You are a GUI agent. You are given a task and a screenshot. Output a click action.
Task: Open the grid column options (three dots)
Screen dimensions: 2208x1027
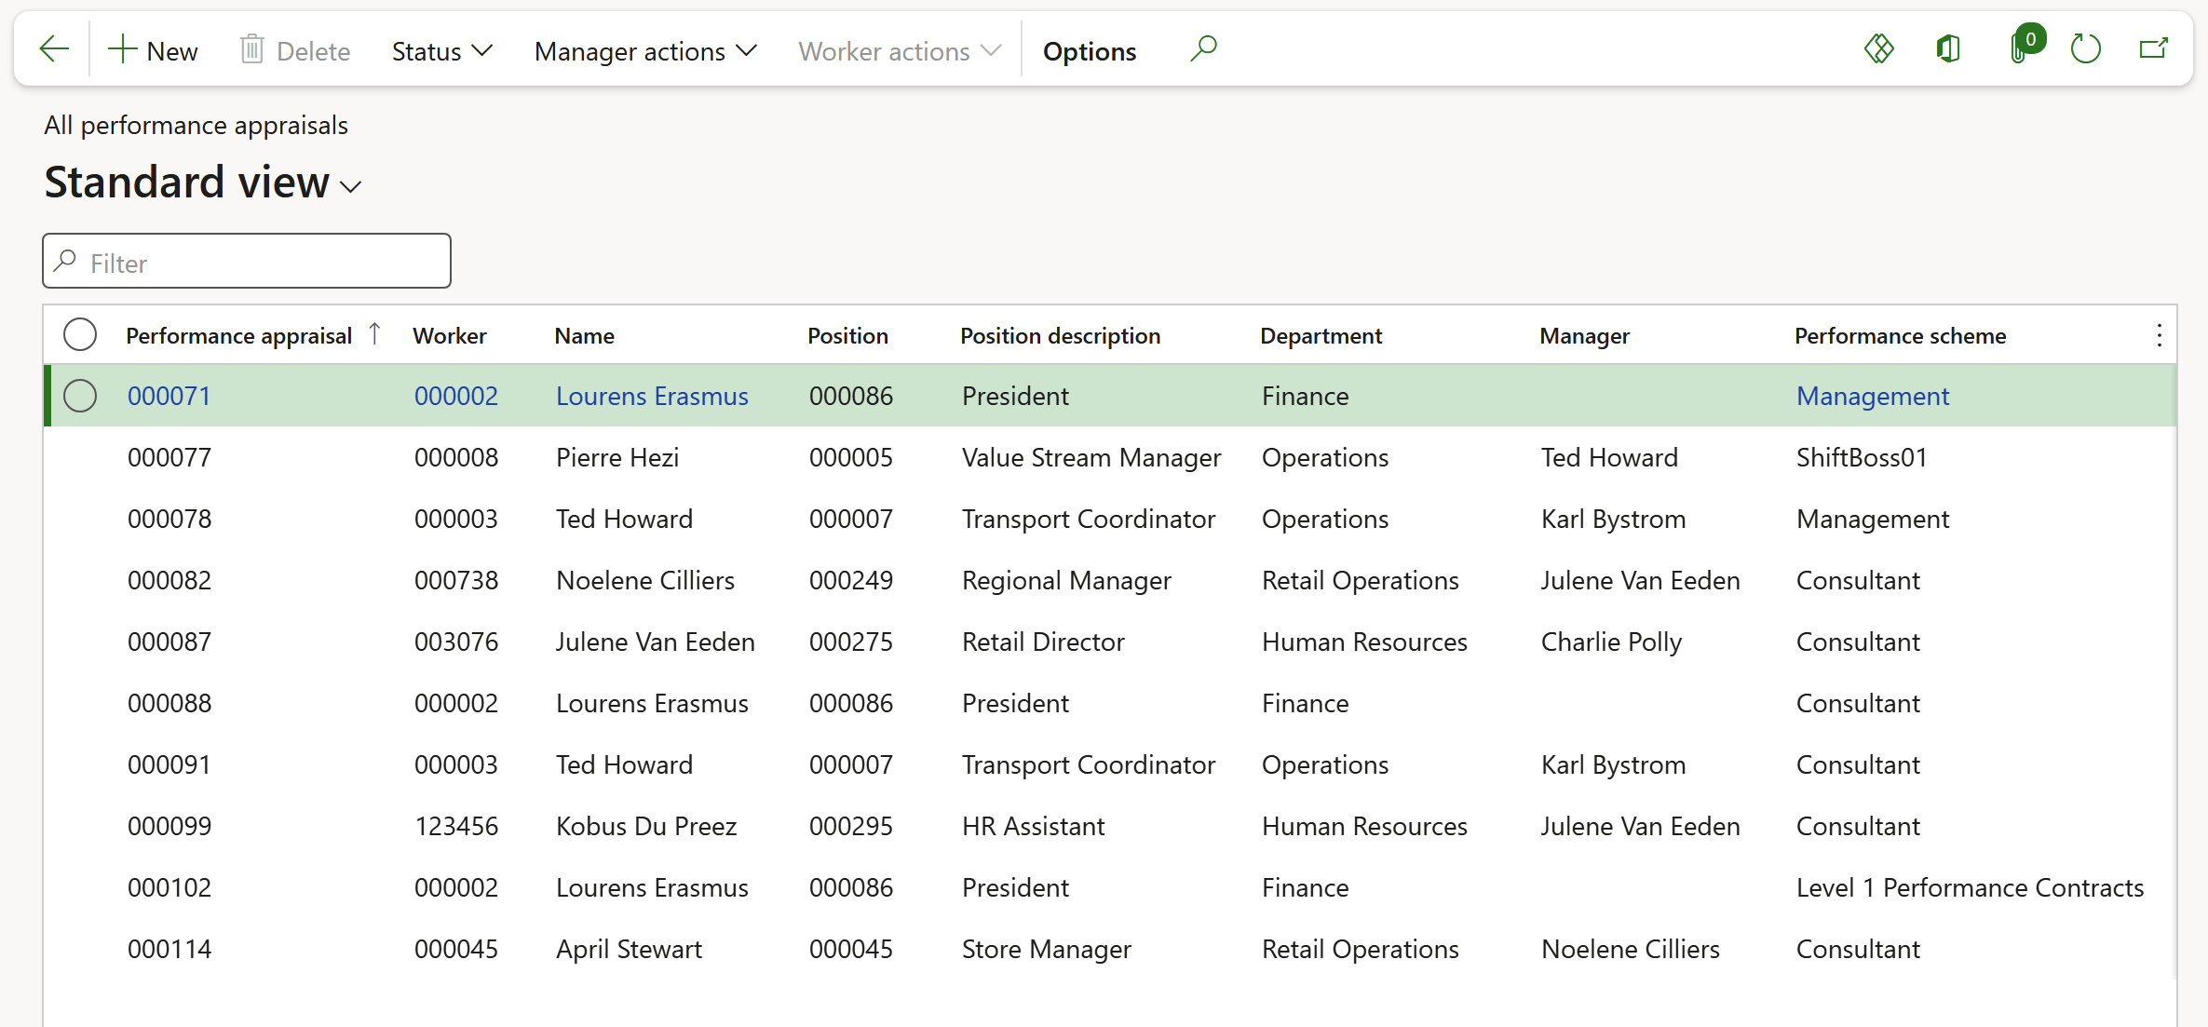2159,336
